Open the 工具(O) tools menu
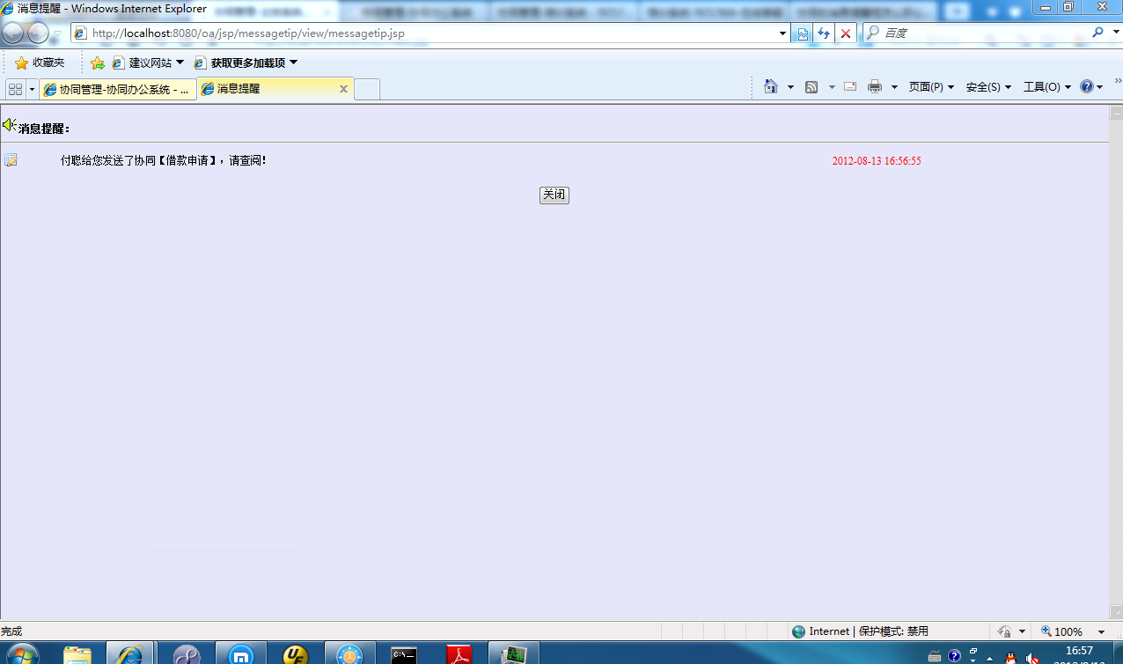1123x664 pixels. 1046,86
